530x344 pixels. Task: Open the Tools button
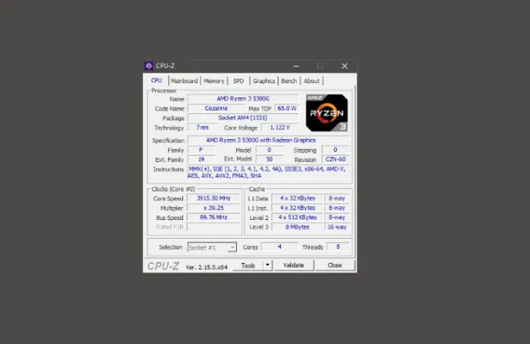point(248,265)
